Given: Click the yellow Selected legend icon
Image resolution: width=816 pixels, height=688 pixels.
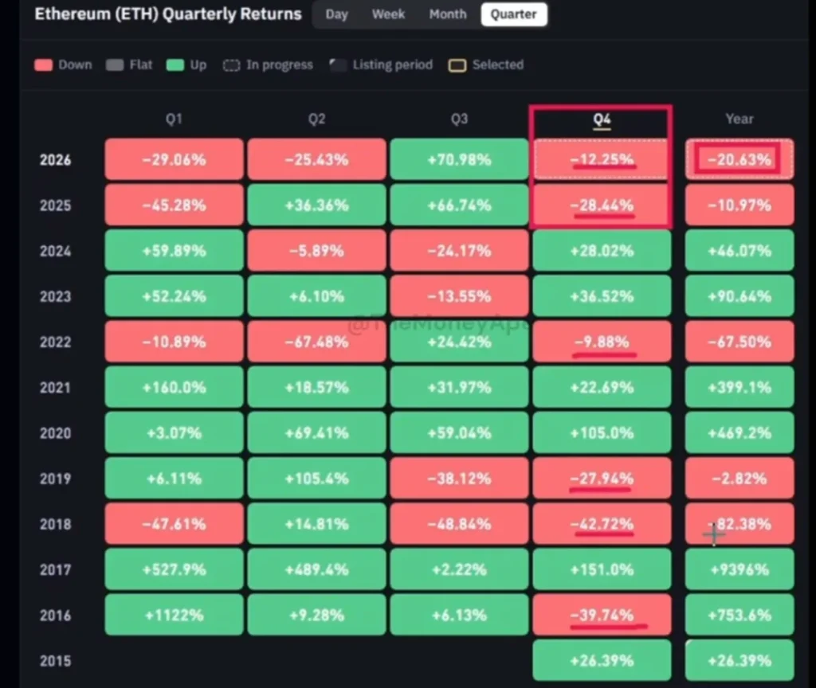Looking at the screenshot, I should tap(457, 65).
